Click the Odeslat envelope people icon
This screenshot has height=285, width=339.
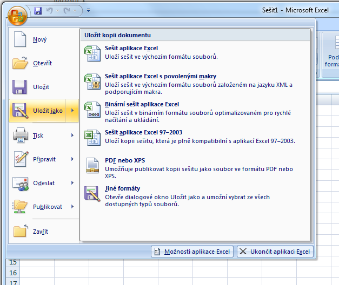(x=21, y=184)
